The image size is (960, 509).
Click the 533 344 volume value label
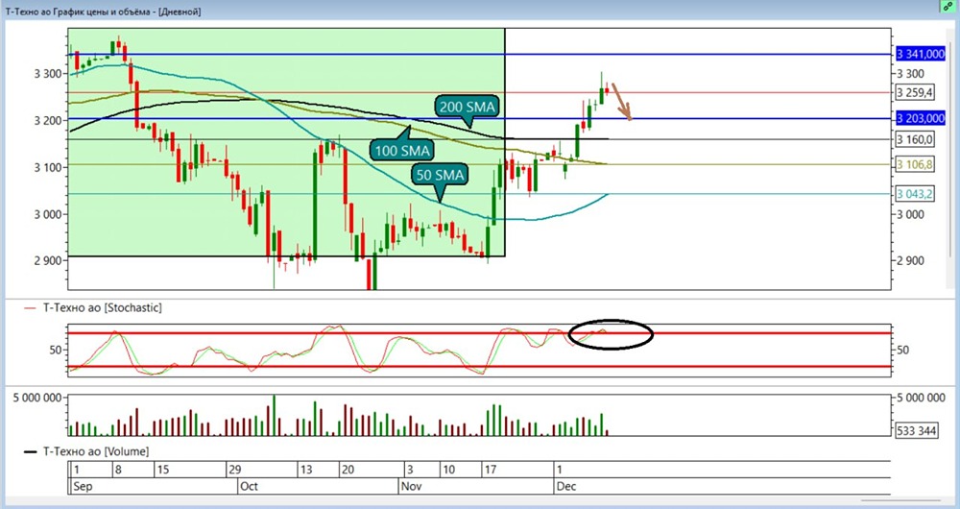coord(916,430)
